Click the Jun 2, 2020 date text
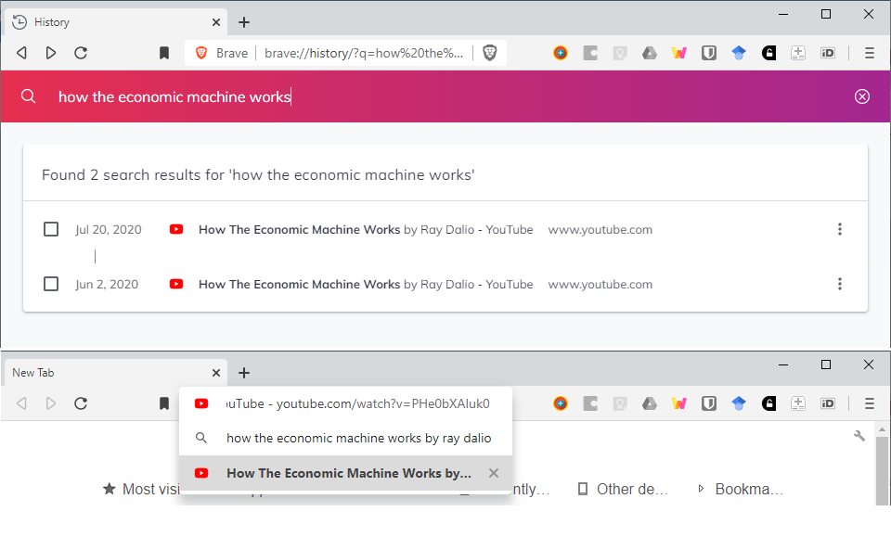Screen dimensions: 891x537 (107, 284)
